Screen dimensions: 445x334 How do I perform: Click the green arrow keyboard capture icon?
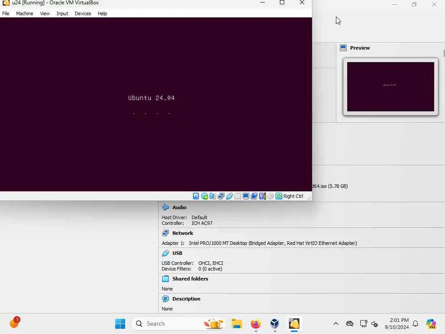point(279,196)
